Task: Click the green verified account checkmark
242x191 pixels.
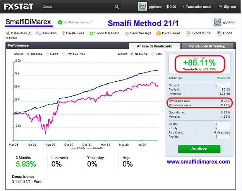Action: [x=60, y=22]
